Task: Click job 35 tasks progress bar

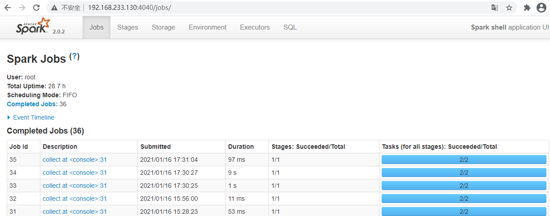Action: pyautogui.click(x=464, y=160)
